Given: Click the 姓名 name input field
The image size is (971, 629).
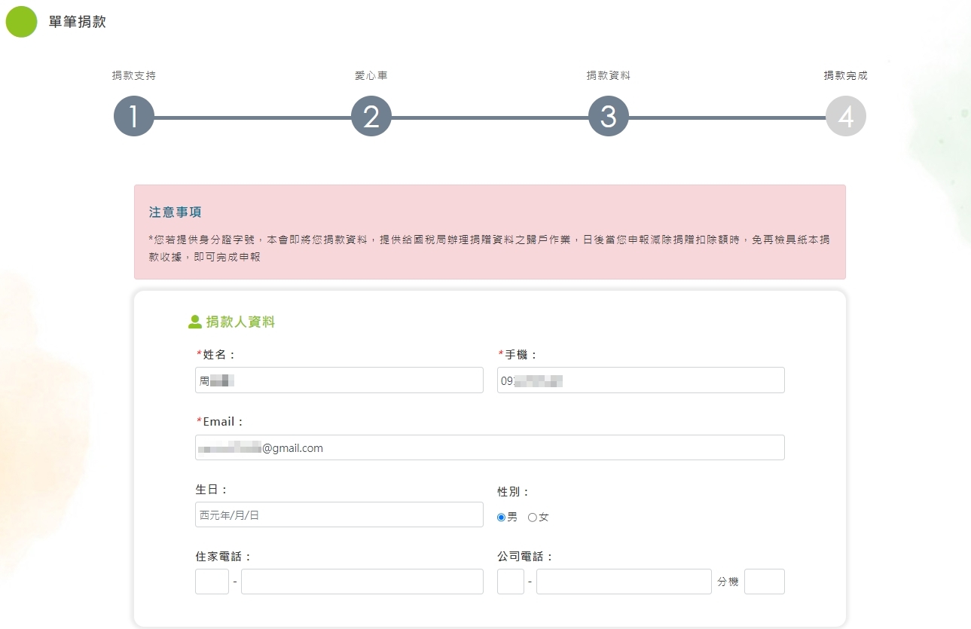Looking at the screenshot, I should point(339,380).
